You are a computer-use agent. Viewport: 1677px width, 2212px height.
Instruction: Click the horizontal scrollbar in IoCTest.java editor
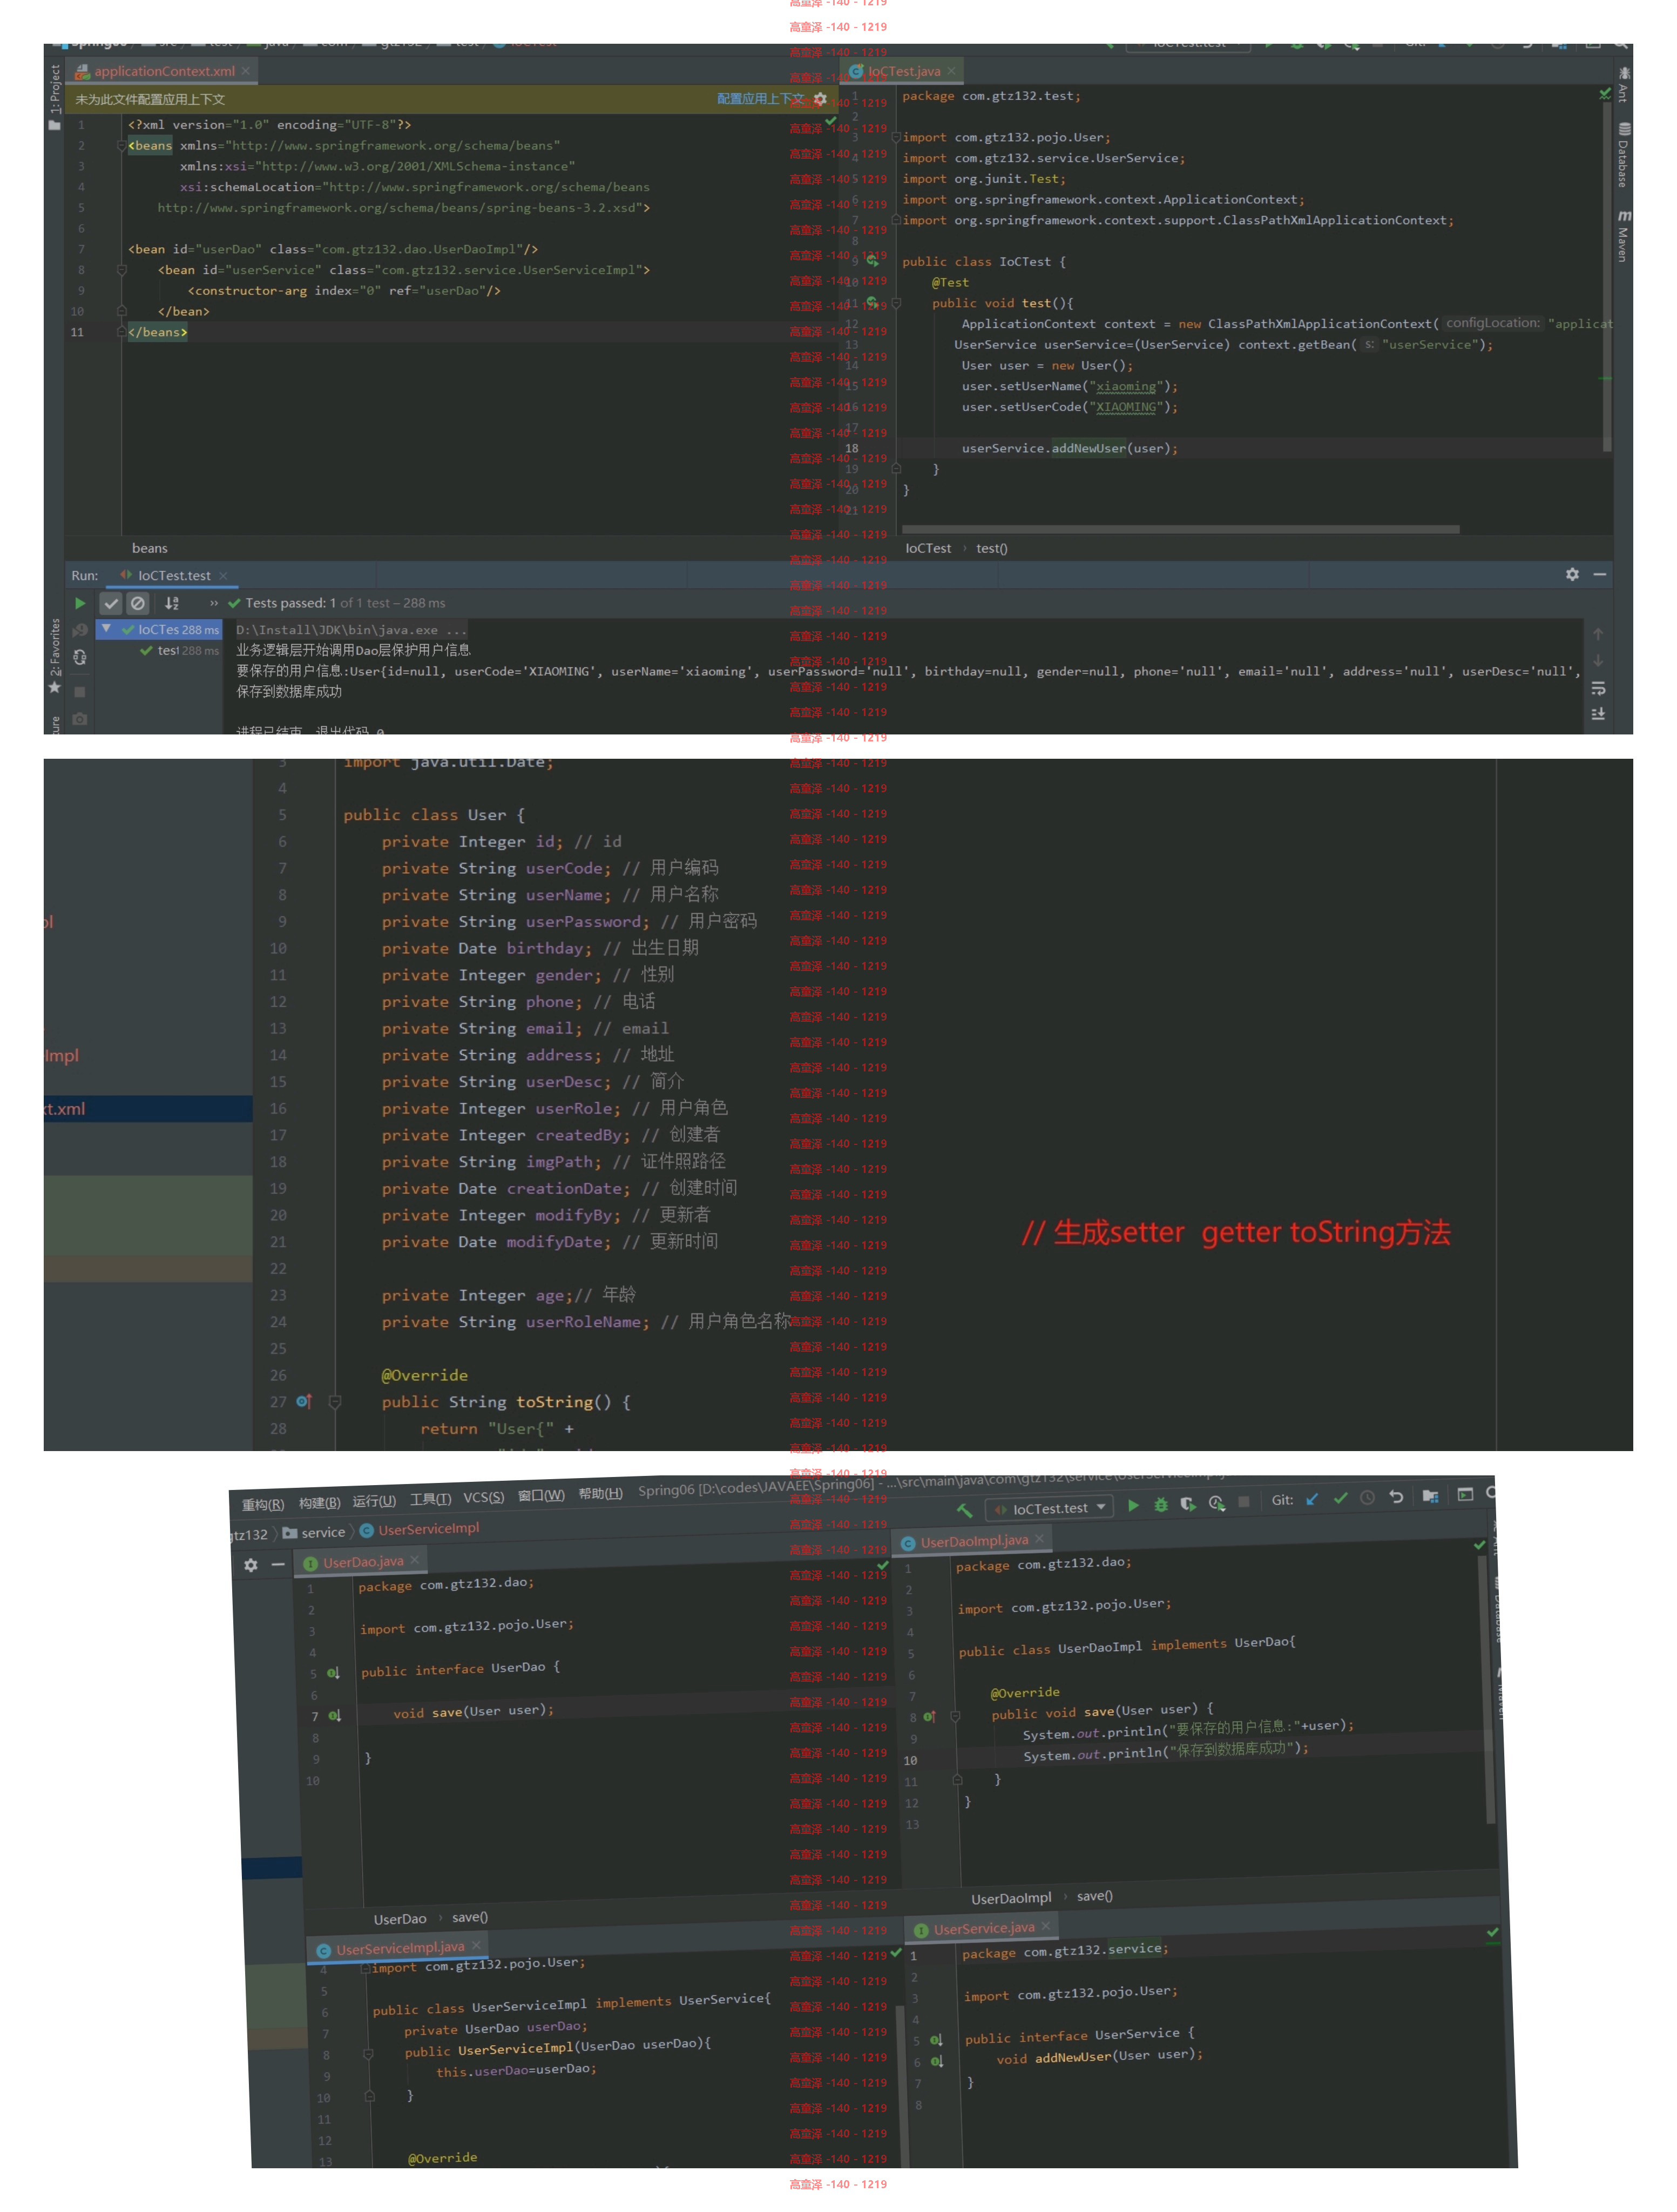pos(1180,529)
